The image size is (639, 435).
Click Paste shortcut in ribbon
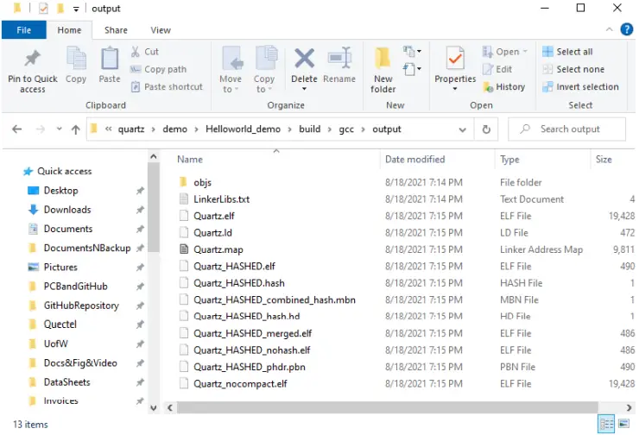(x=167, y=87)
